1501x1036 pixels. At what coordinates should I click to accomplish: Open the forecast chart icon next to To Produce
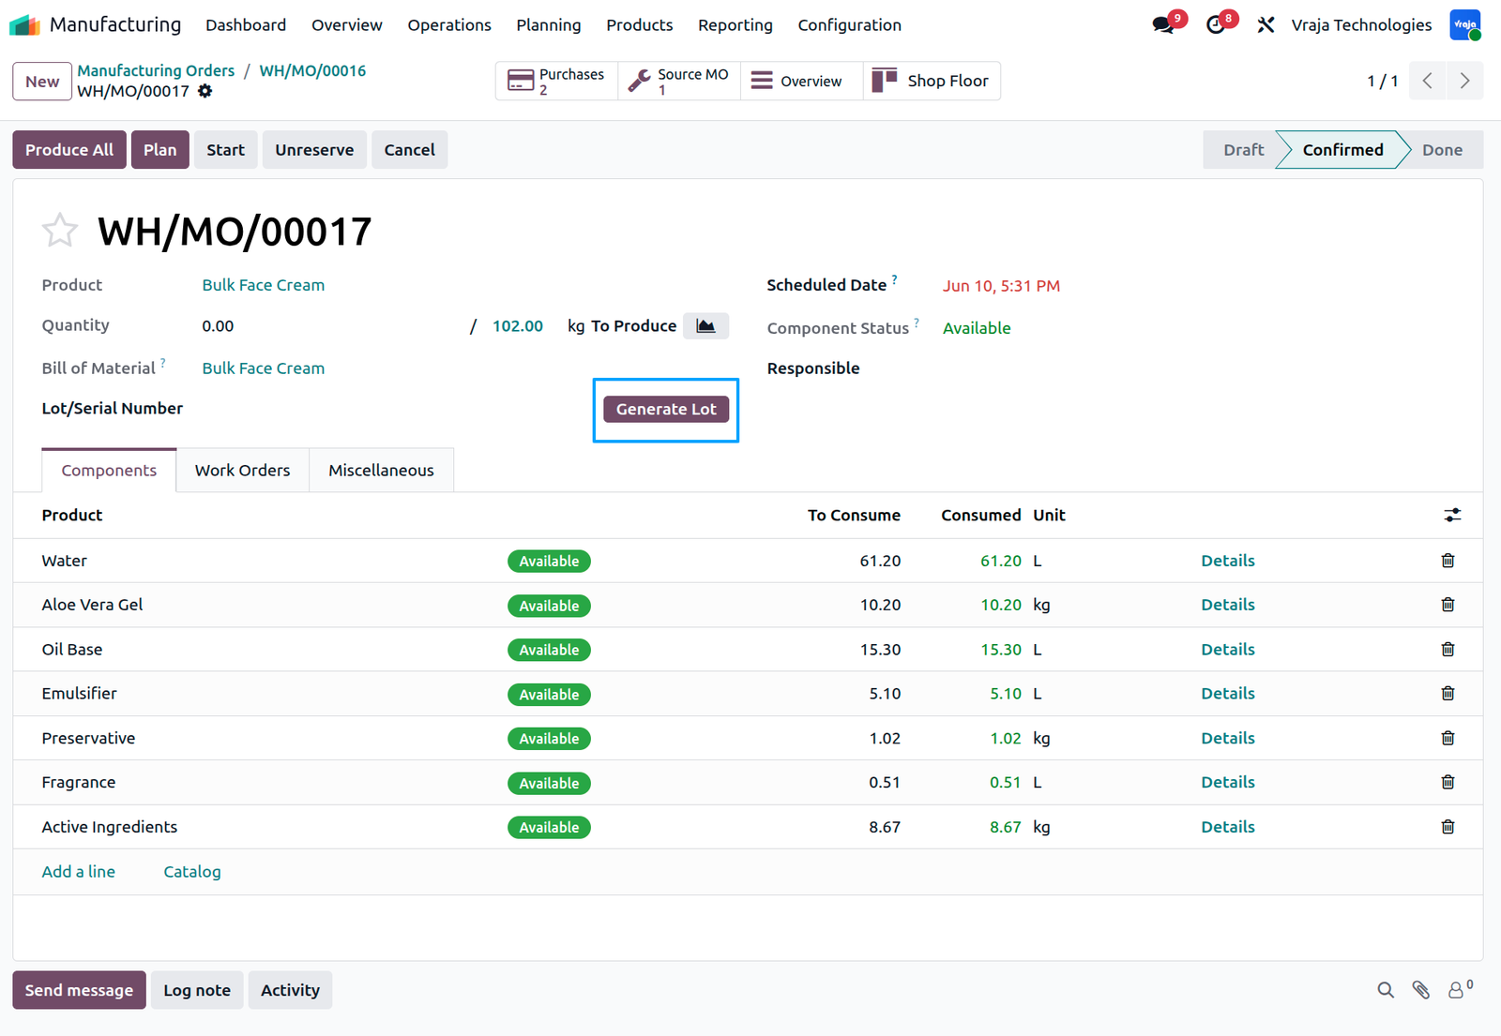tap(705, 325)
